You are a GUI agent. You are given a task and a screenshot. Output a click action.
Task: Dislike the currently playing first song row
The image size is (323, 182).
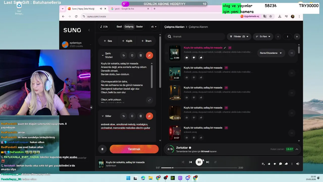[194, 58]
